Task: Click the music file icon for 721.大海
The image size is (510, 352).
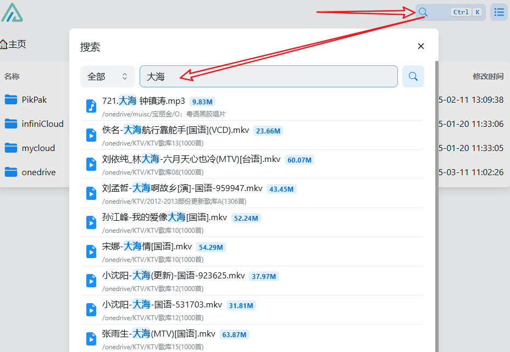Action: 91,106
